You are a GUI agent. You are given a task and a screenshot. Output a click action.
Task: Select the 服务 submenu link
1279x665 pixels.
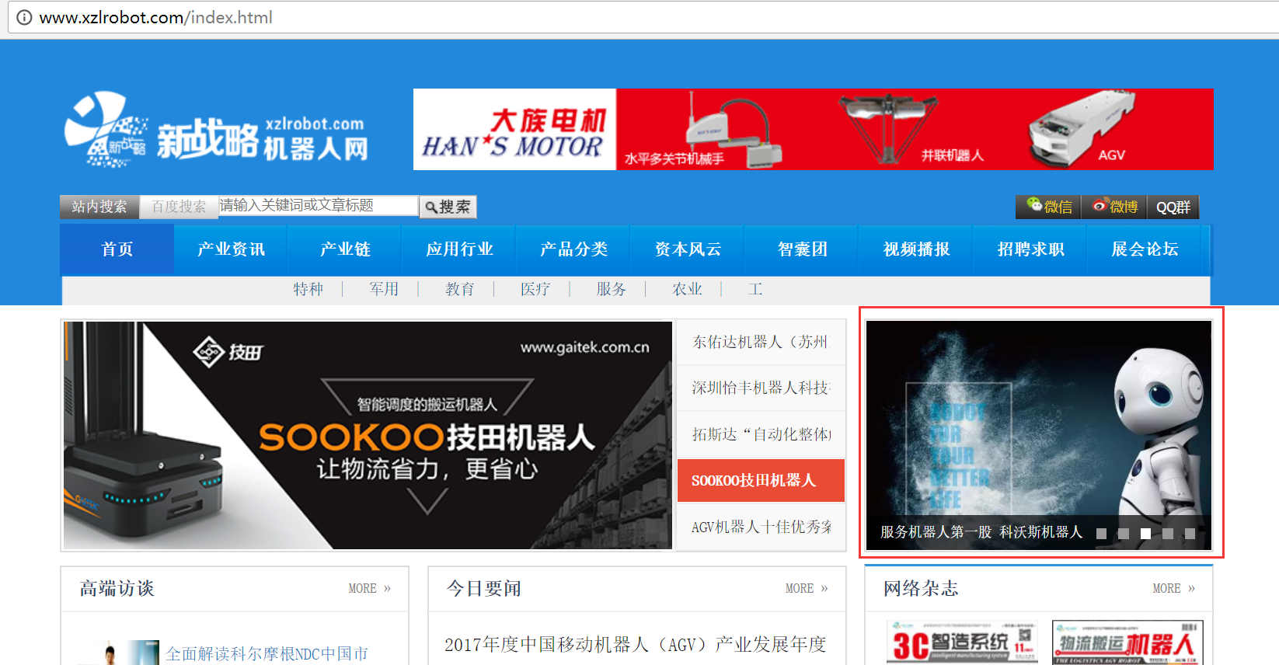pos(612,289)
